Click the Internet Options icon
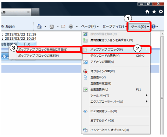This screenshot has height=137, width=167. [85, 130]
